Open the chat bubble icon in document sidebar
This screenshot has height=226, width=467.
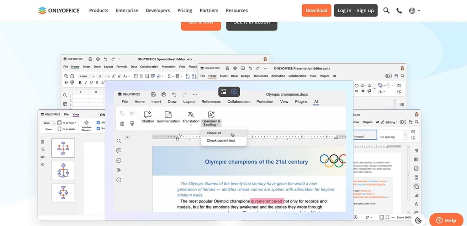coord(119,160)
